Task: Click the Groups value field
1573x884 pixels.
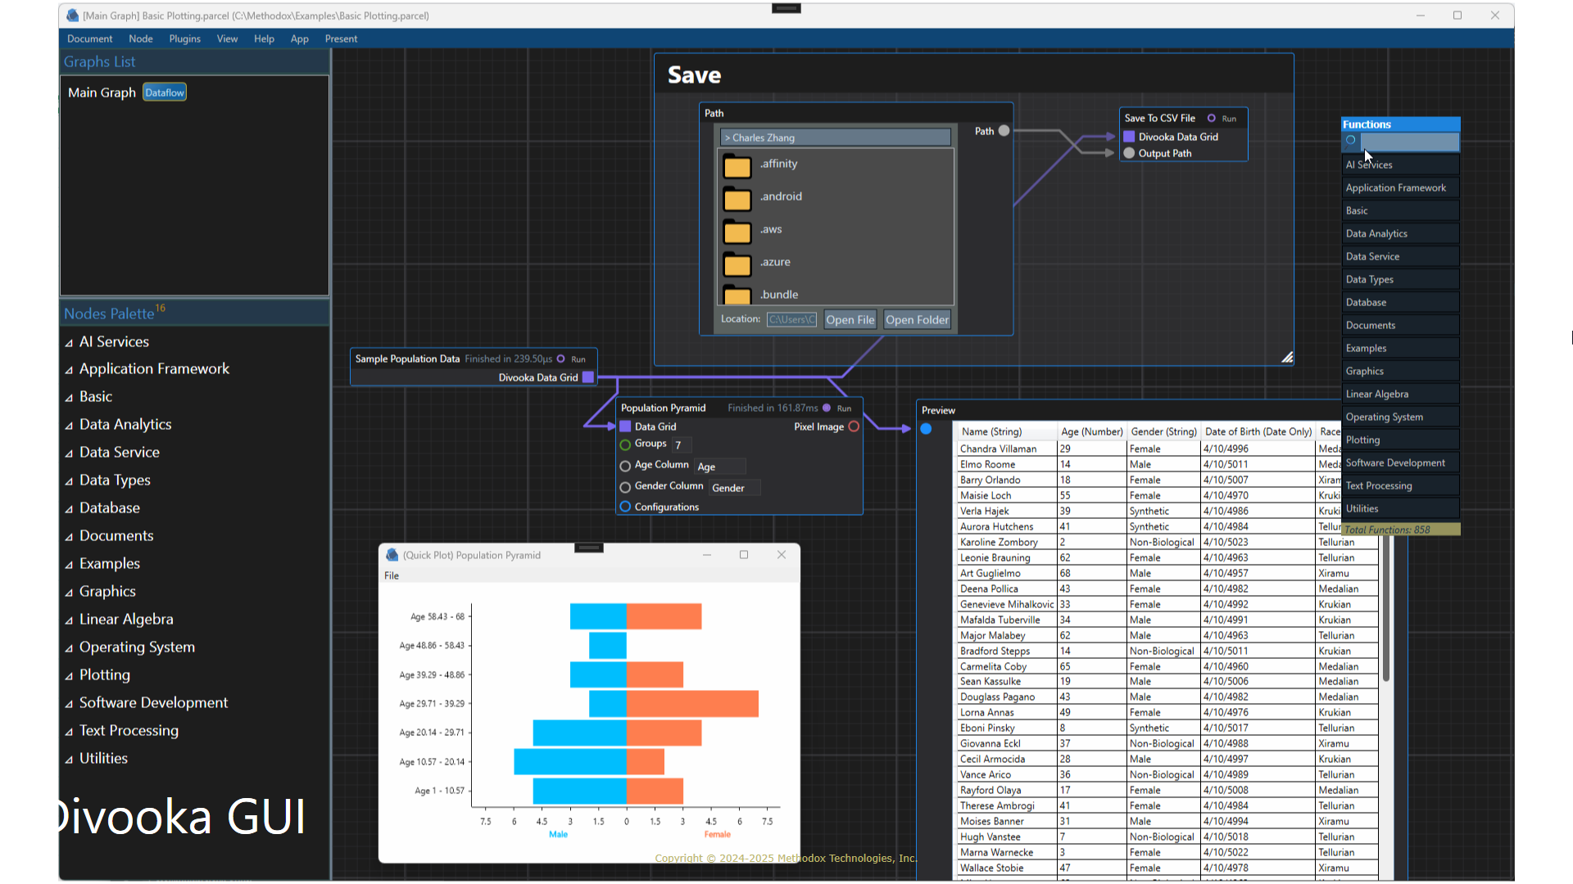Action: tap(682, 445)
